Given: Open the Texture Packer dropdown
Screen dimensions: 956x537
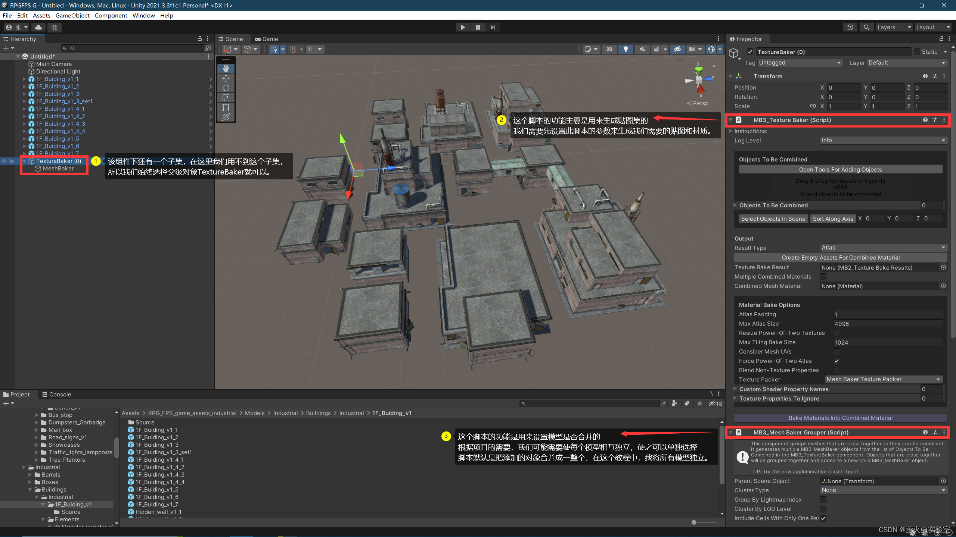Looking at the screenshot, I should click(x=884, y=379).
